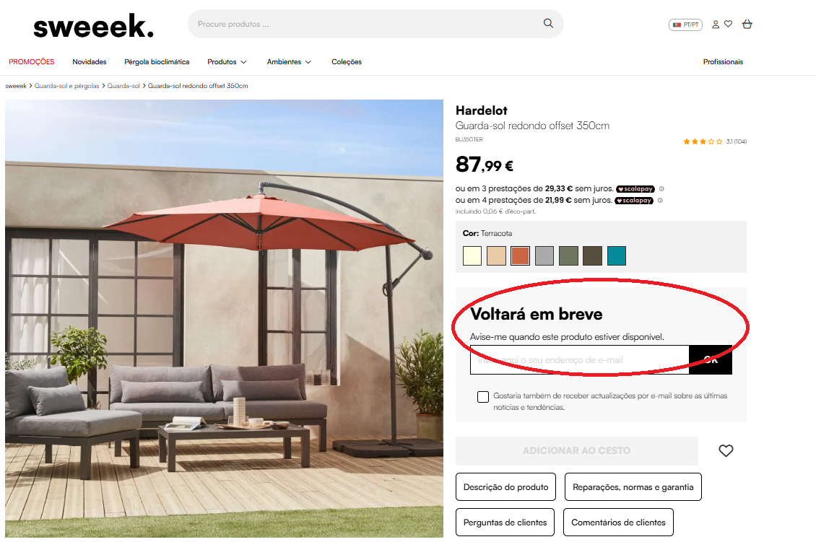This screenshot has width=816, height=542.
Task: Open Descrição do produto
Action: coord(505,487)
